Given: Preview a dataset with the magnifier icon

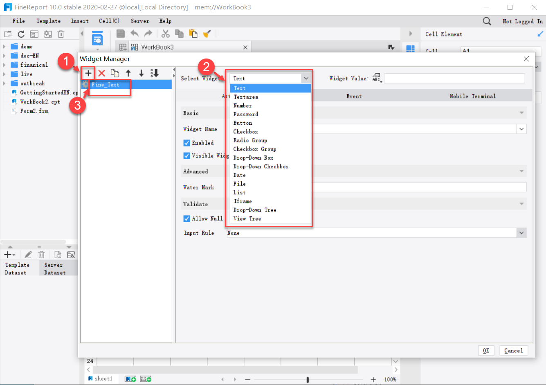Looking at the screenshot, I should click(58, 254).
